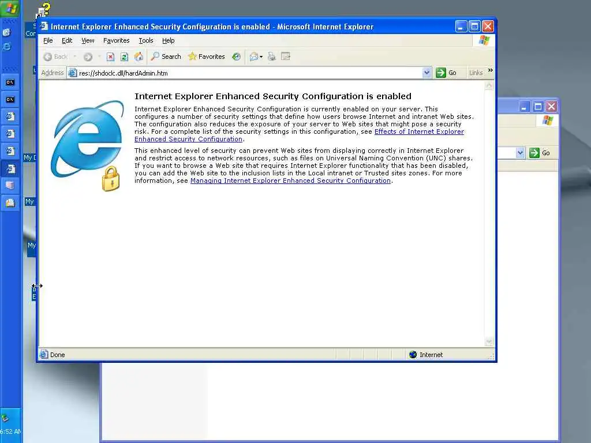Screen dimensions: 591x443
Task: Open the View menu
Action: point(88,40)
